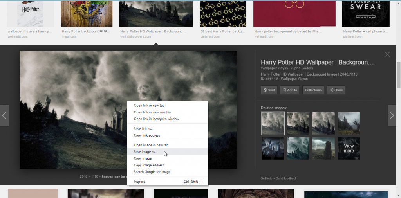Click the 'Send feedback' link
This screenshot has height=198, width=401.
click(286, 178)
